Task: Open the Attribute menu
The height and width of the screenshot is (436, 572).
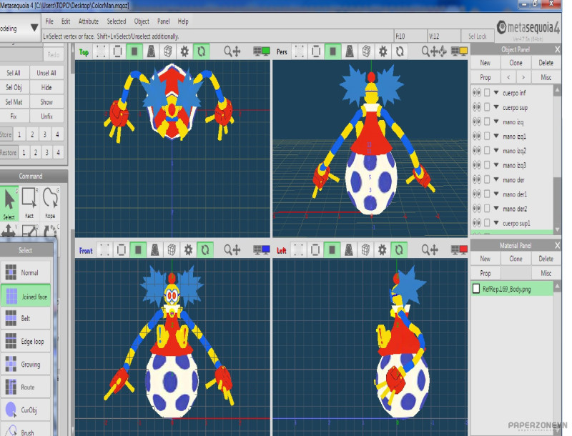Action: 89,21
